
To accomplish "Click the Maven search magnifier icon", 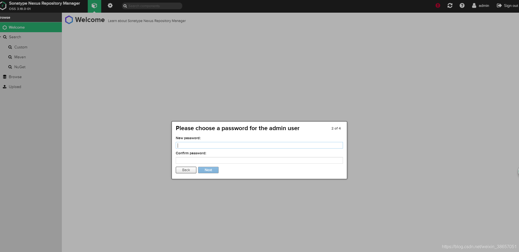I will [10, 57].
